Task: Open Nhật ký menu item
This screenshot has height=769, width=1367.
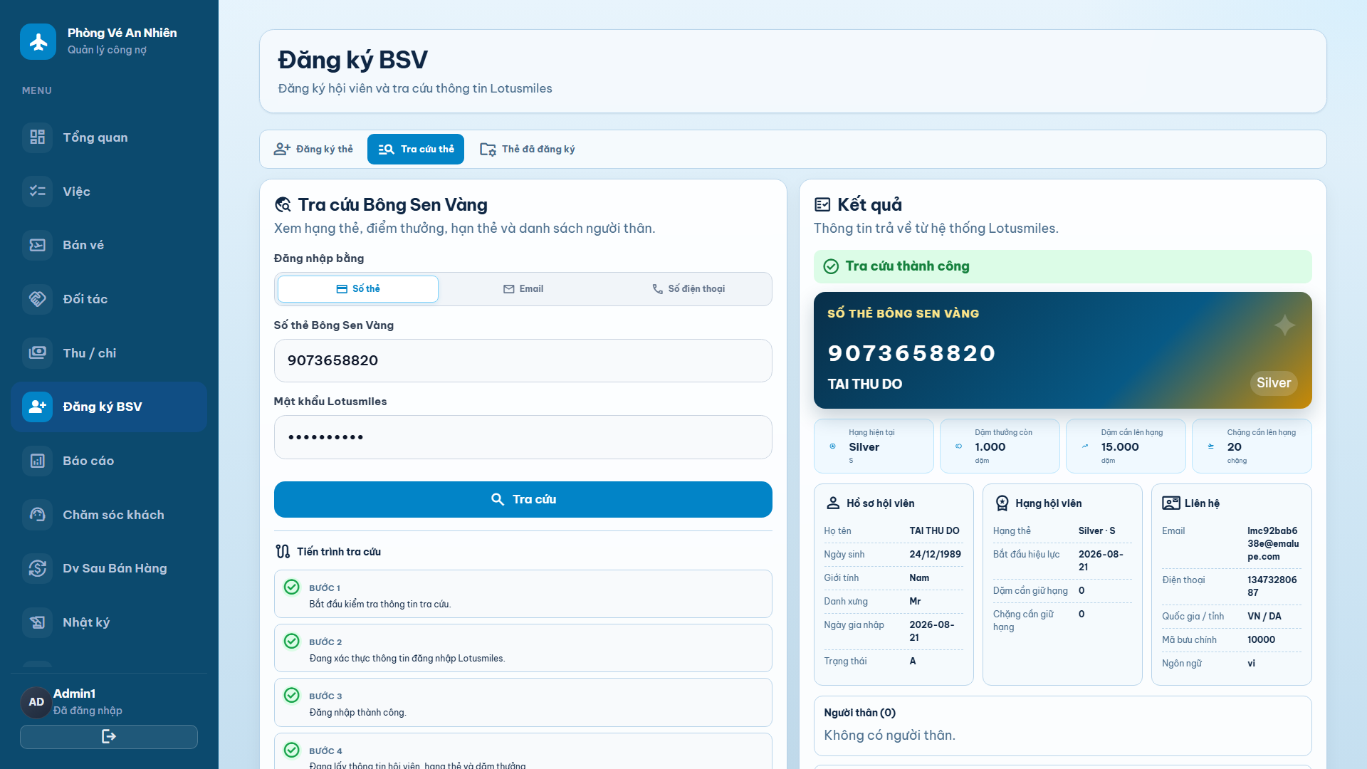Action: coord(109,622)
